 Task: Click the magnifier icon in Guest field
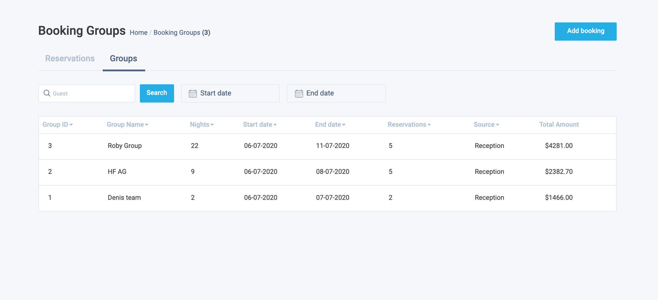47,93
